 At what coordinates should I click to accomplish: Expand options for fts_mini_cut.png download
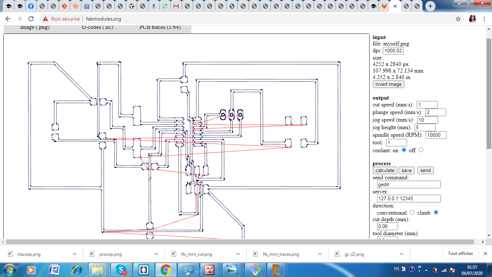(x=238, y=254)
